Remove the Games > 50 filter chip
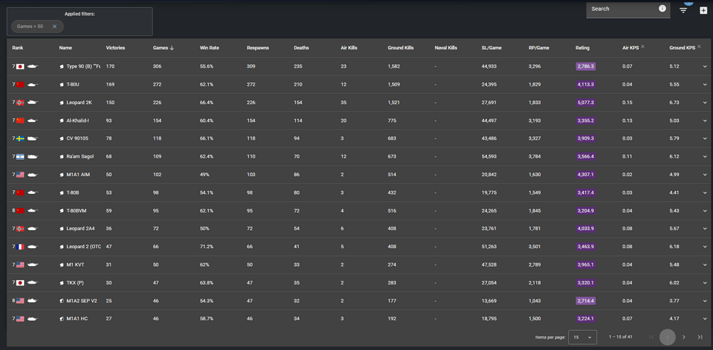 click(54, 26)
